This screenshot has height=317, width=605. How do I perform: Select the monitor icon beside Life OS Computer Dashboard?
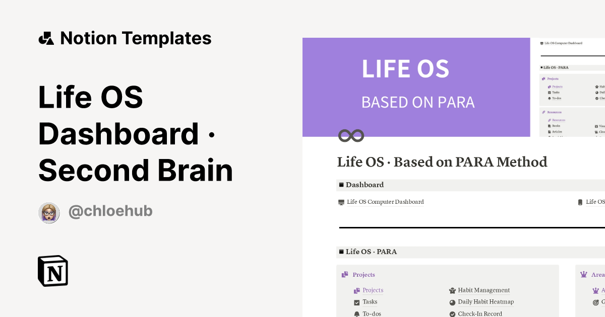pos(340,202)
